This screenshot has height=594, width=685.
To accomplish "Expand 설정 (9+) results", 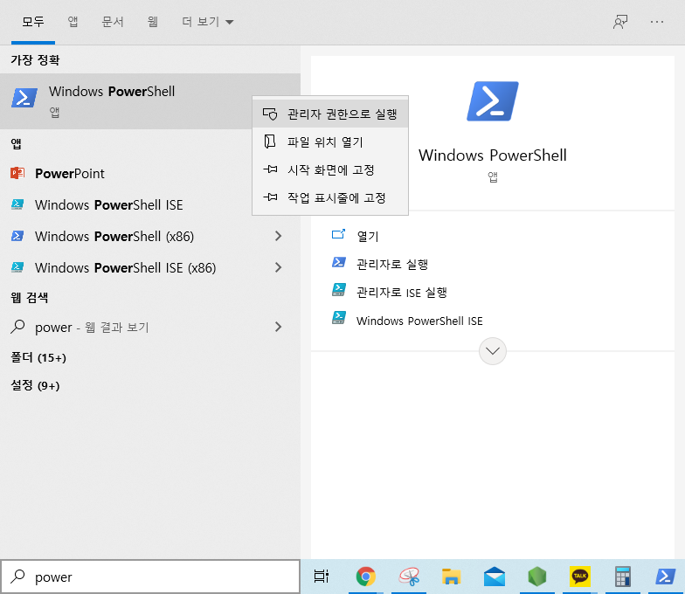I will [x=35, y=386].
